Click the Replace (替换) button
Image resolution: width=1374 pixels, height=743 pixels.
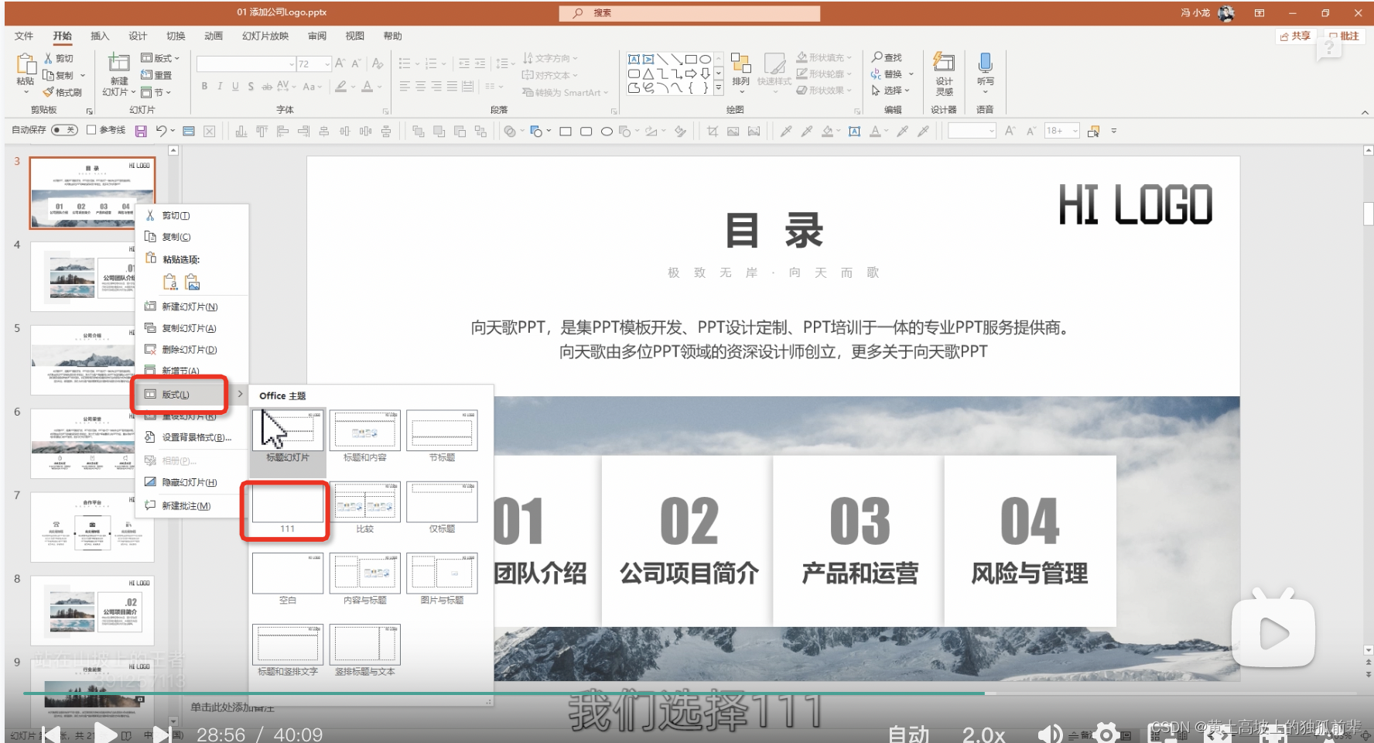891,74
